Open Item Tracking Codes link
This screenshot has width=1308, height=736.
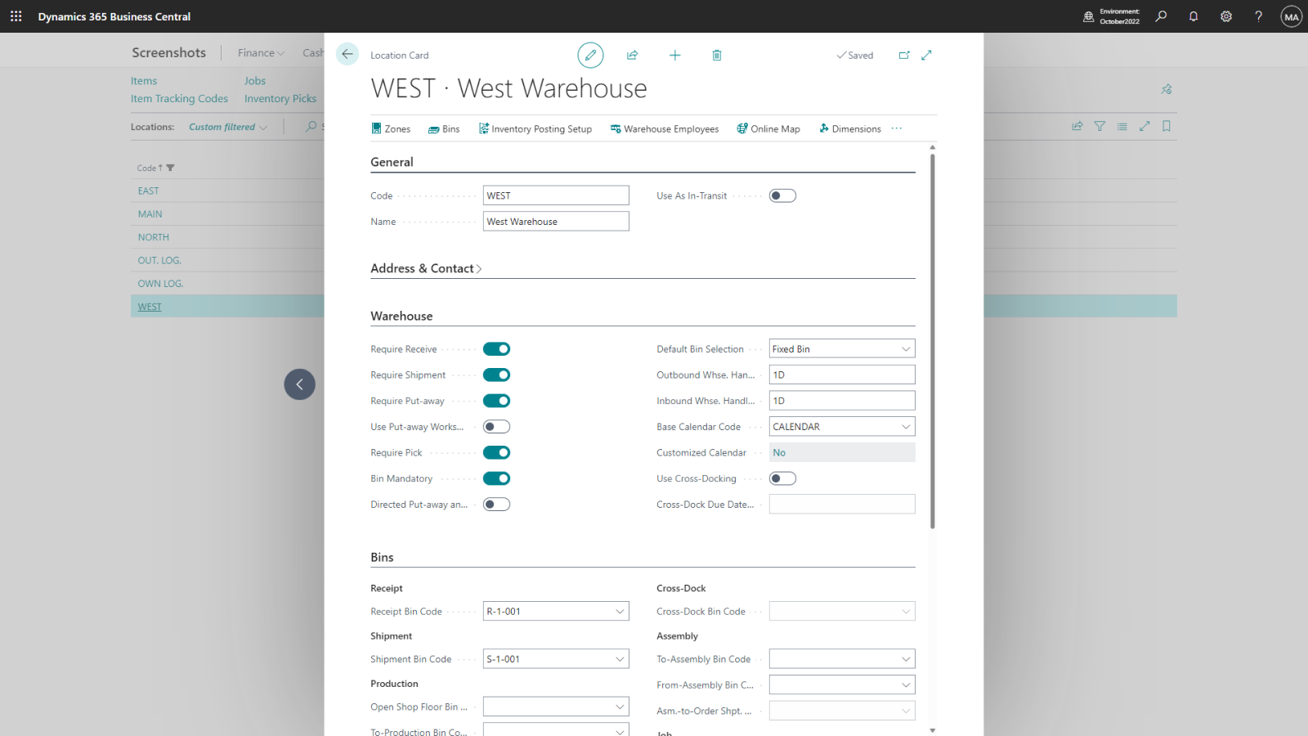coord(179,99)
